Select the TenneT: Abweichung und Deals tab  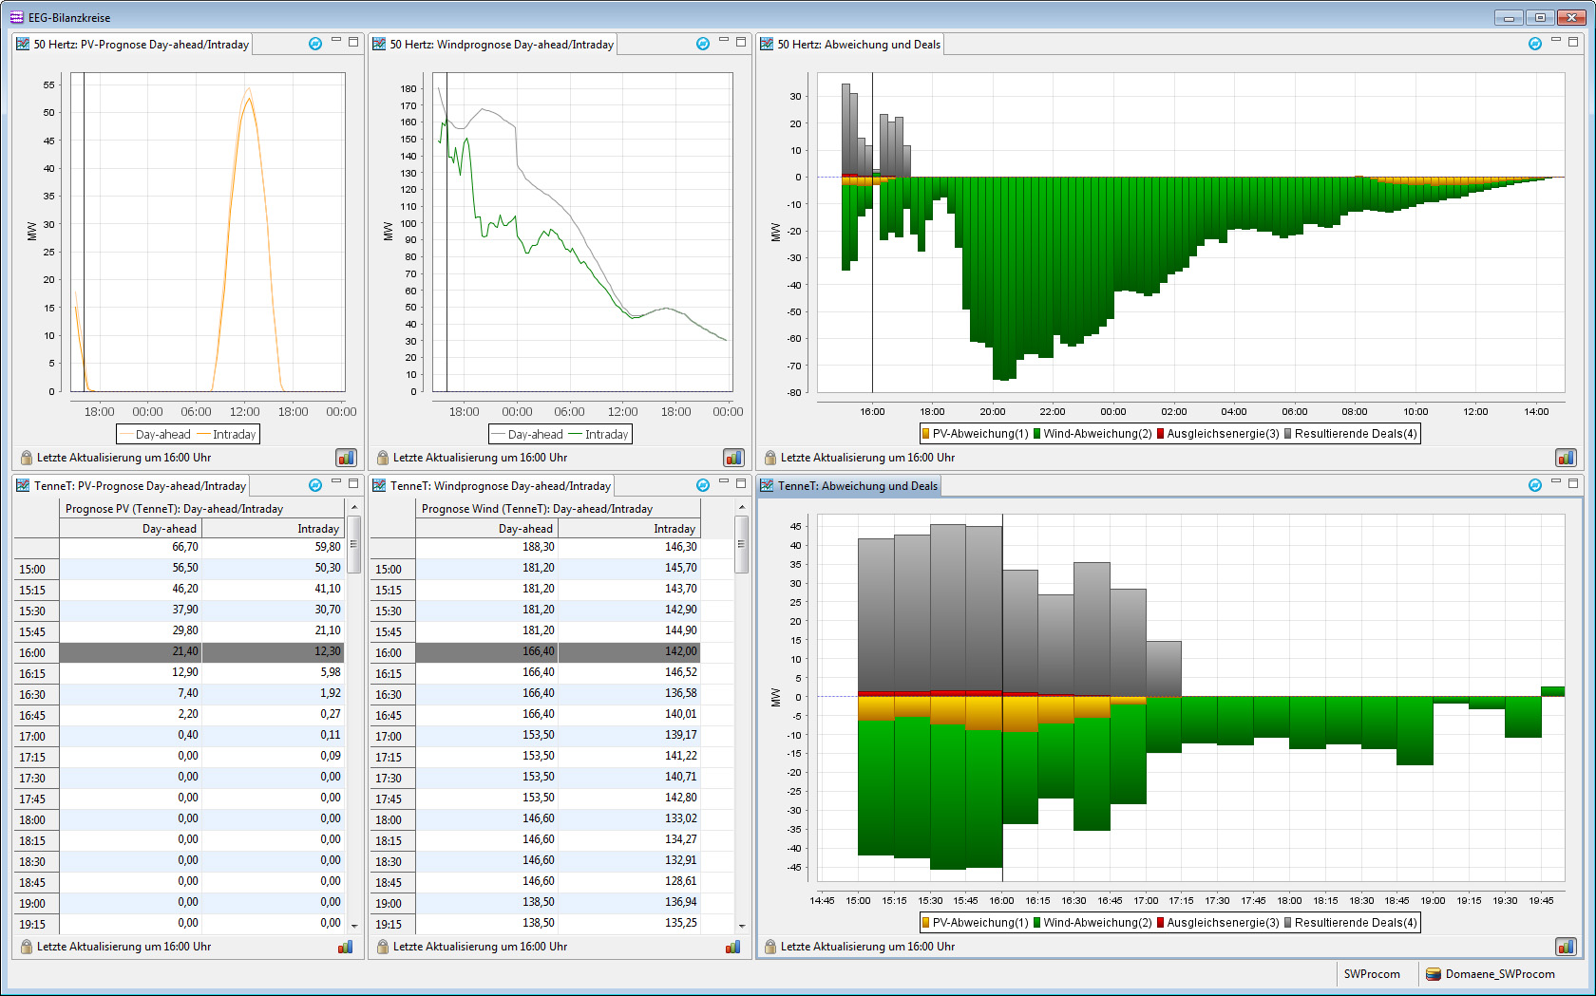pos(857,486)
